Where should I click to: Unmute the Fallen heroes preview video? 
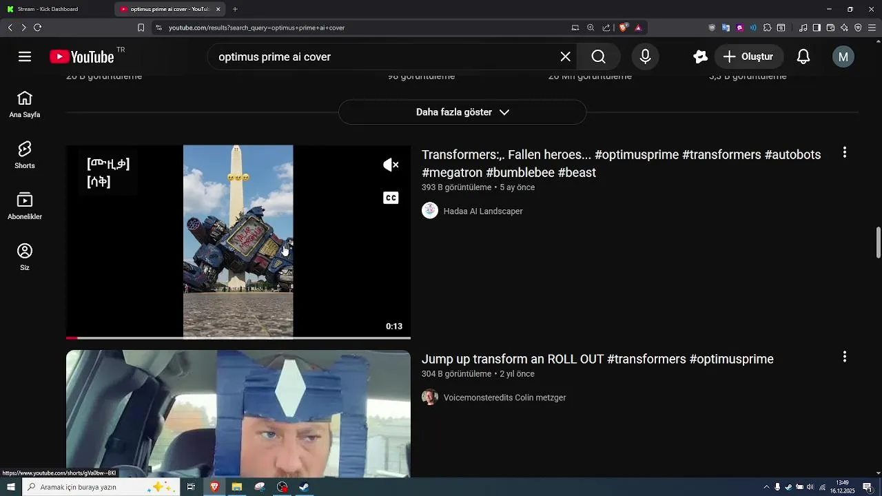tap(391, 165)
